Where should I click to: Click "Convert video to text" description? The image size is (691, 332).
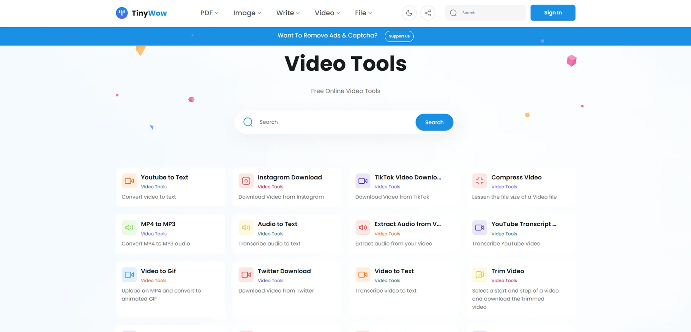click(149, 197)
